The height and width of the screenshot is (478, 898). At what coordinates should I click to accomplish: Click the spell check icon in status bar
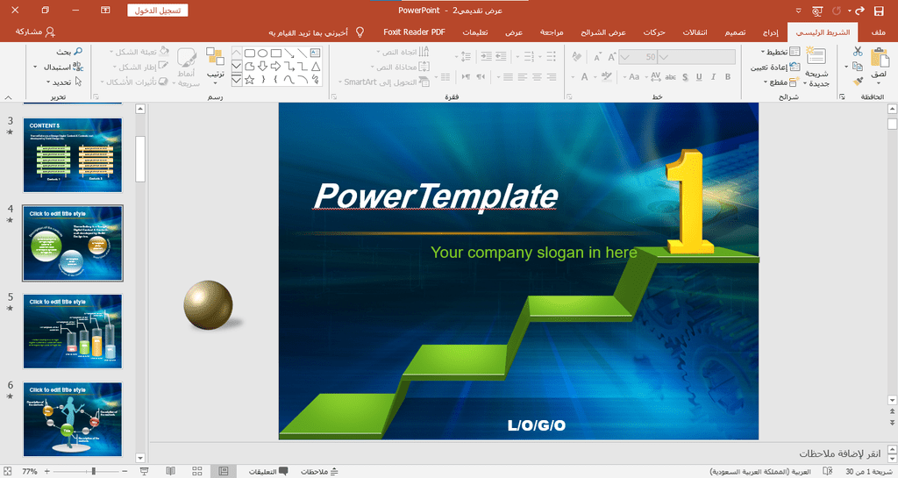828,471
